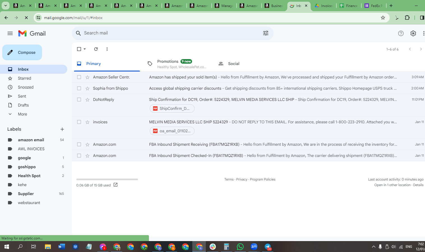
Task: Create new label with plus icon
Action: (x=62, y=129)
